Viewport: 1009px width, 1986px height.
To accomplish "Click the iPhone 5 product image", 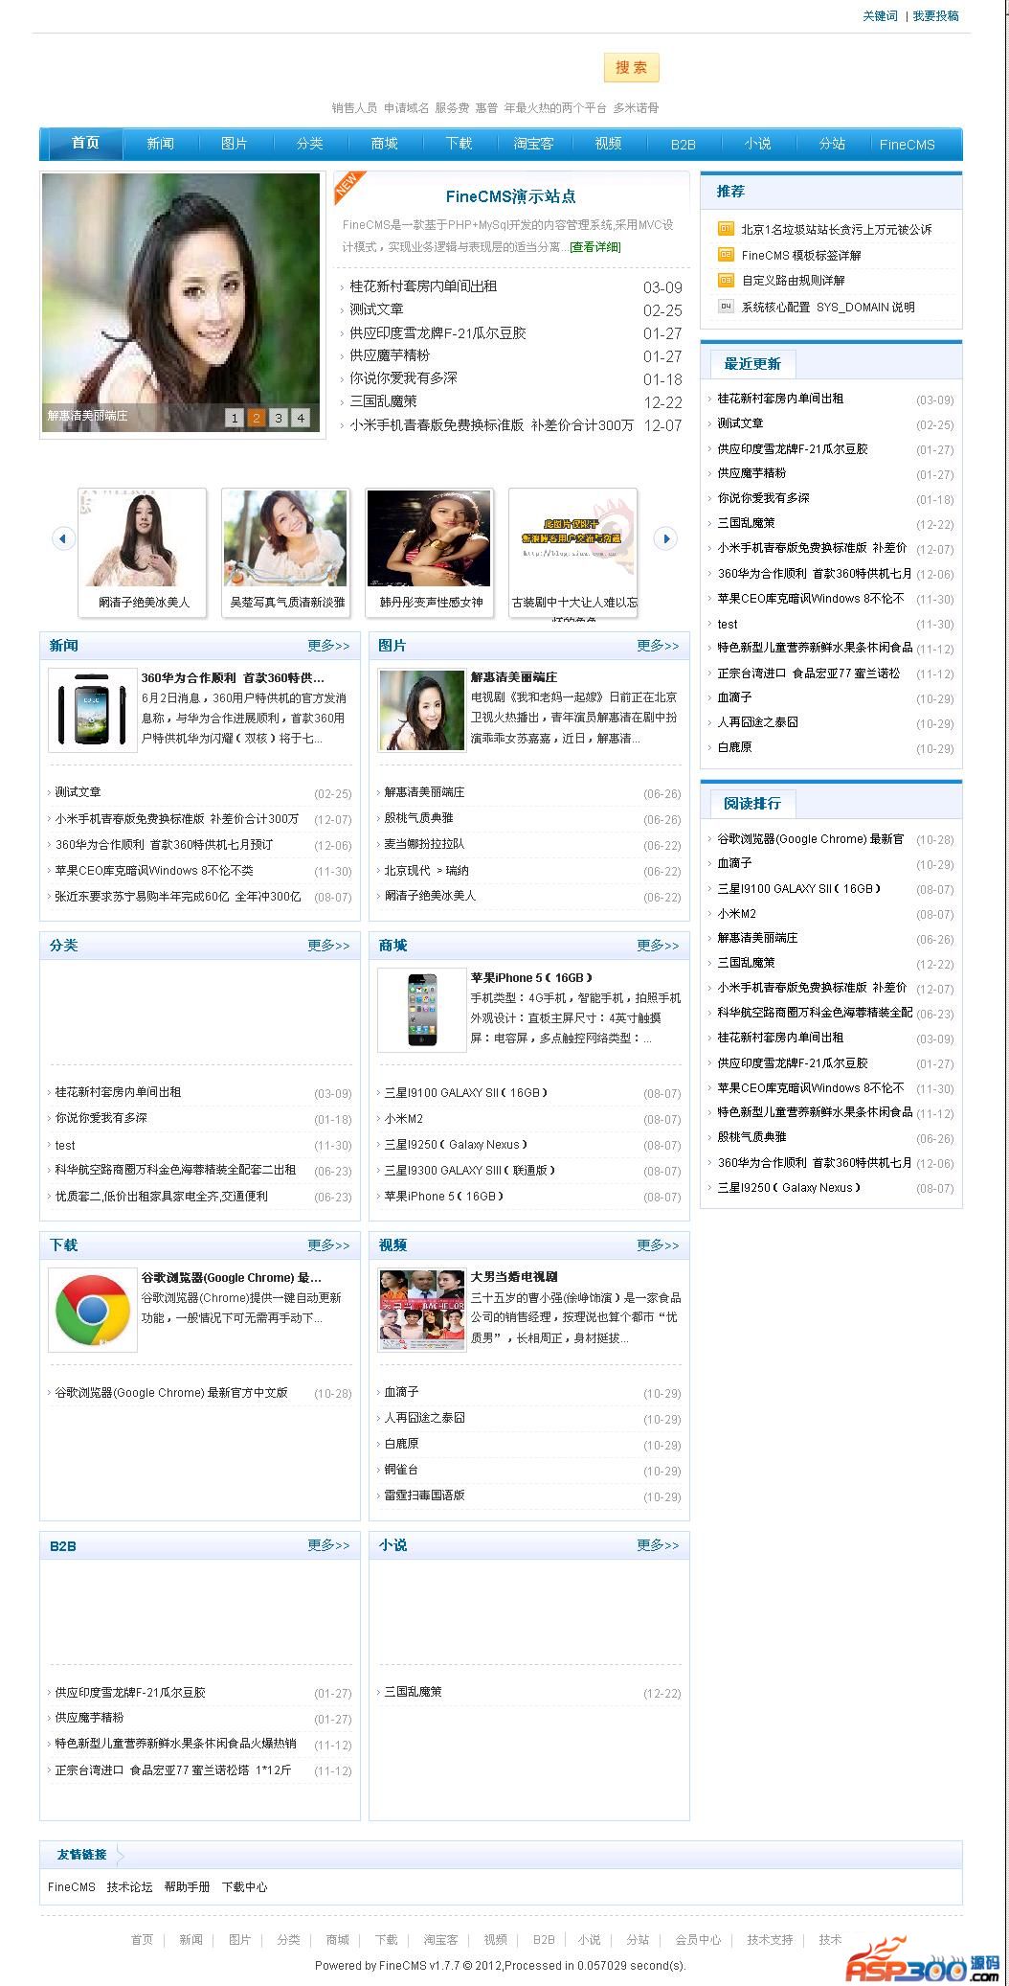I will (x=422, y=1010).
